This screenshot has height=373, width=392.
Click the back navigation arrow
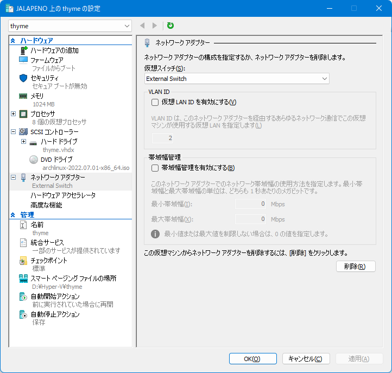142,26
